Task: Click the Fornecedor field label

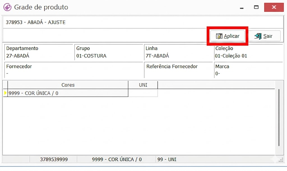Action: (x=19, y=66)
